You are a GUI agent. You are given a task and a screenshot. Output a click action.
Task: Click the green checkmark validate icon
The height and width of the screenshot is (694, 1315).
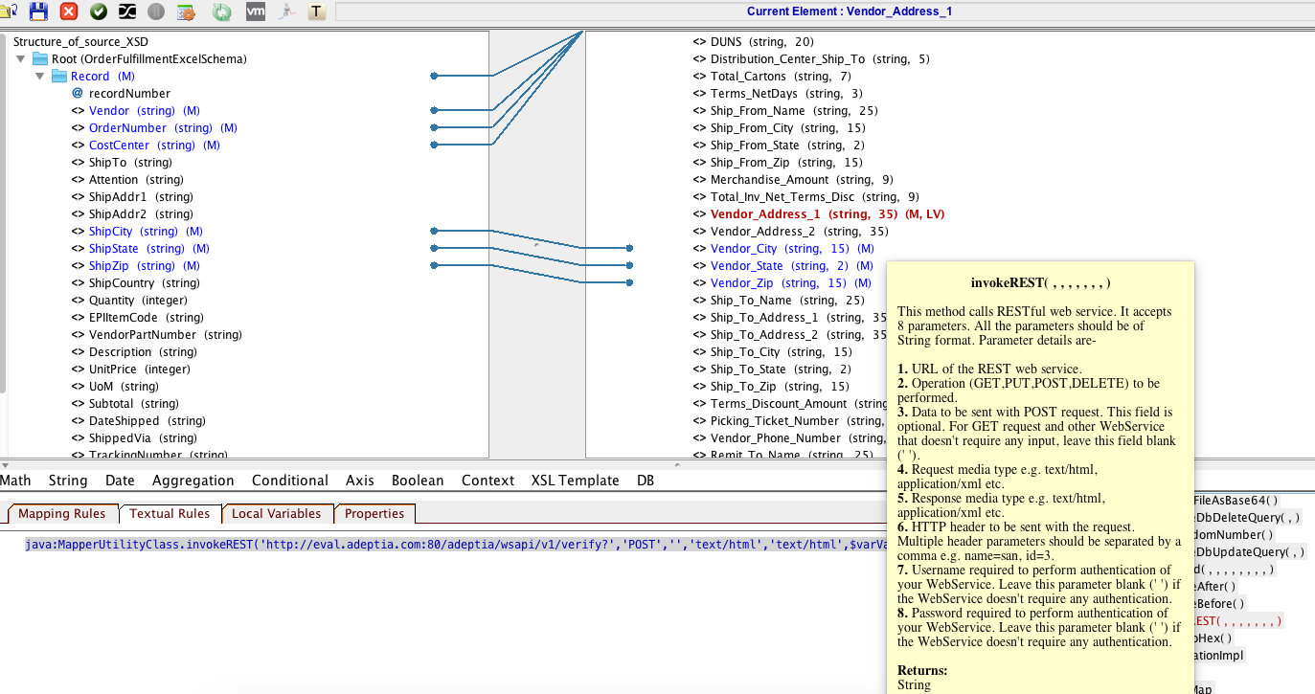tap(99, 12)
